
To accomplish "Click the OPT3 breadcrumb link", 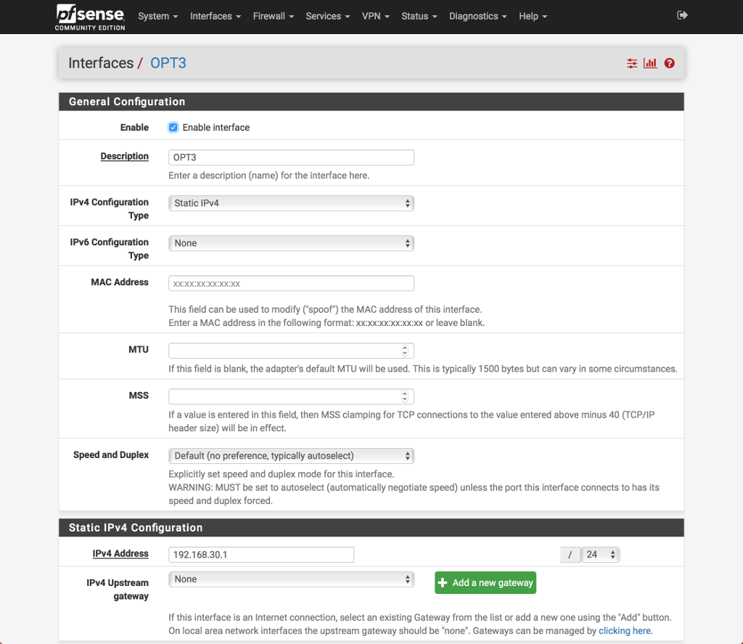I will (168, 63).
